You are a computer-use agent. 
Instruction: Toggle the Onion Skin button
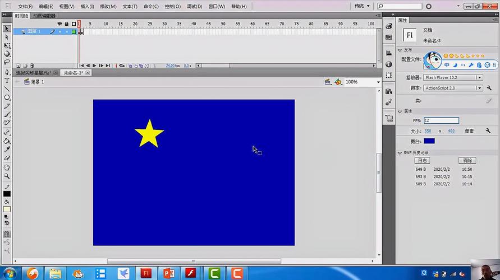coord(130,66)
